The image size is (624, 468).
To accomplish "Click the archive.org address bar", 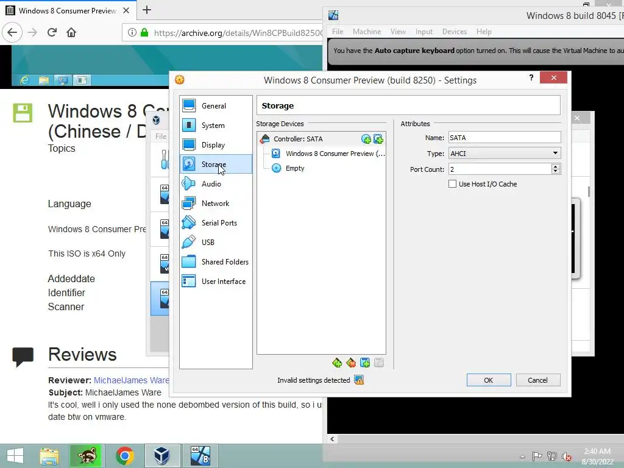I will 237,33.
